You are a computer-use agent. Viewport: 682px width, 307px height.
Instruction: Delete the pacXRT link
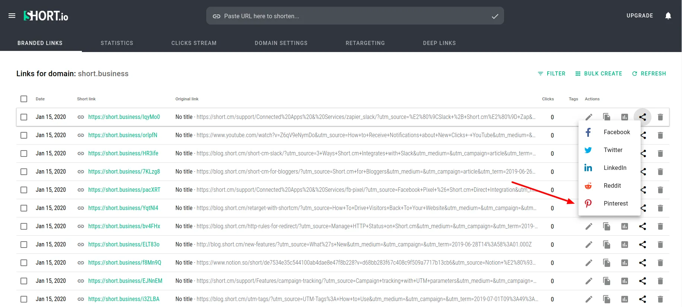pos(660,190)
